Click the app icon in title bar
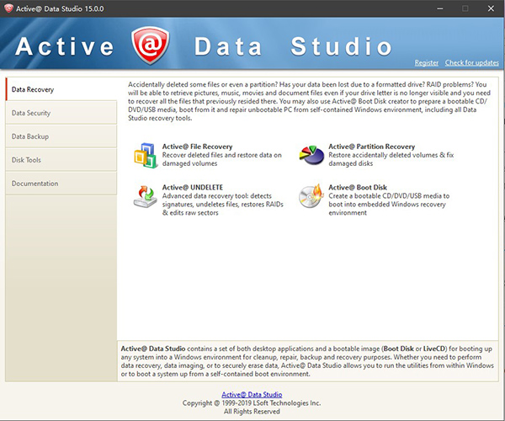 8,8
